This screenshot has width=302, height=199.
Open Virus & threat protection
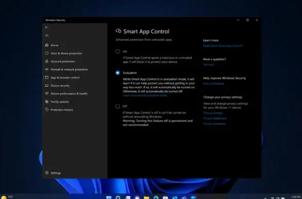(x=64, y=53)
